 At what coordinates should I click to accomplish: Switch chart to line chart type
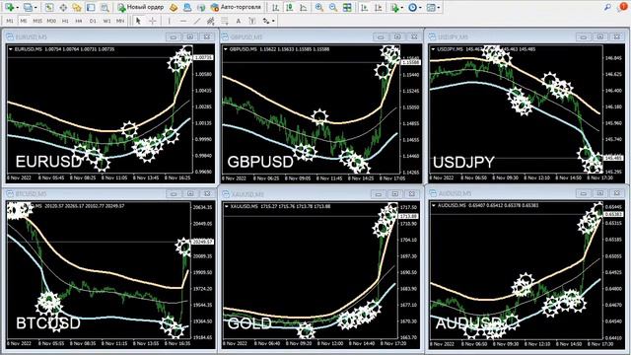303,7
